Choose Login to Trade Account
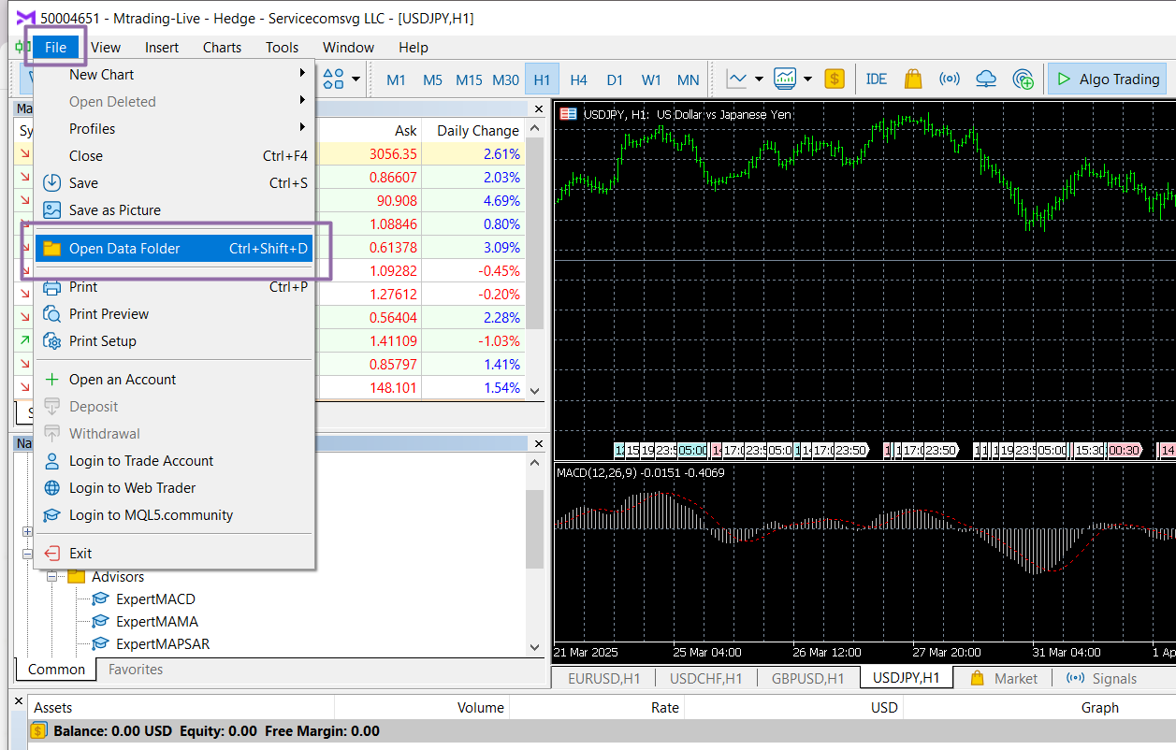Screen dimensions: 1176x750 pos(174,461)
